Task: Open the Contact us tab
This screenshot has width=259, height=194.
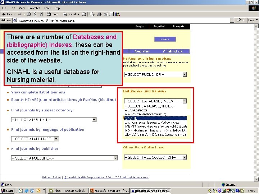Action: (173, 51)
